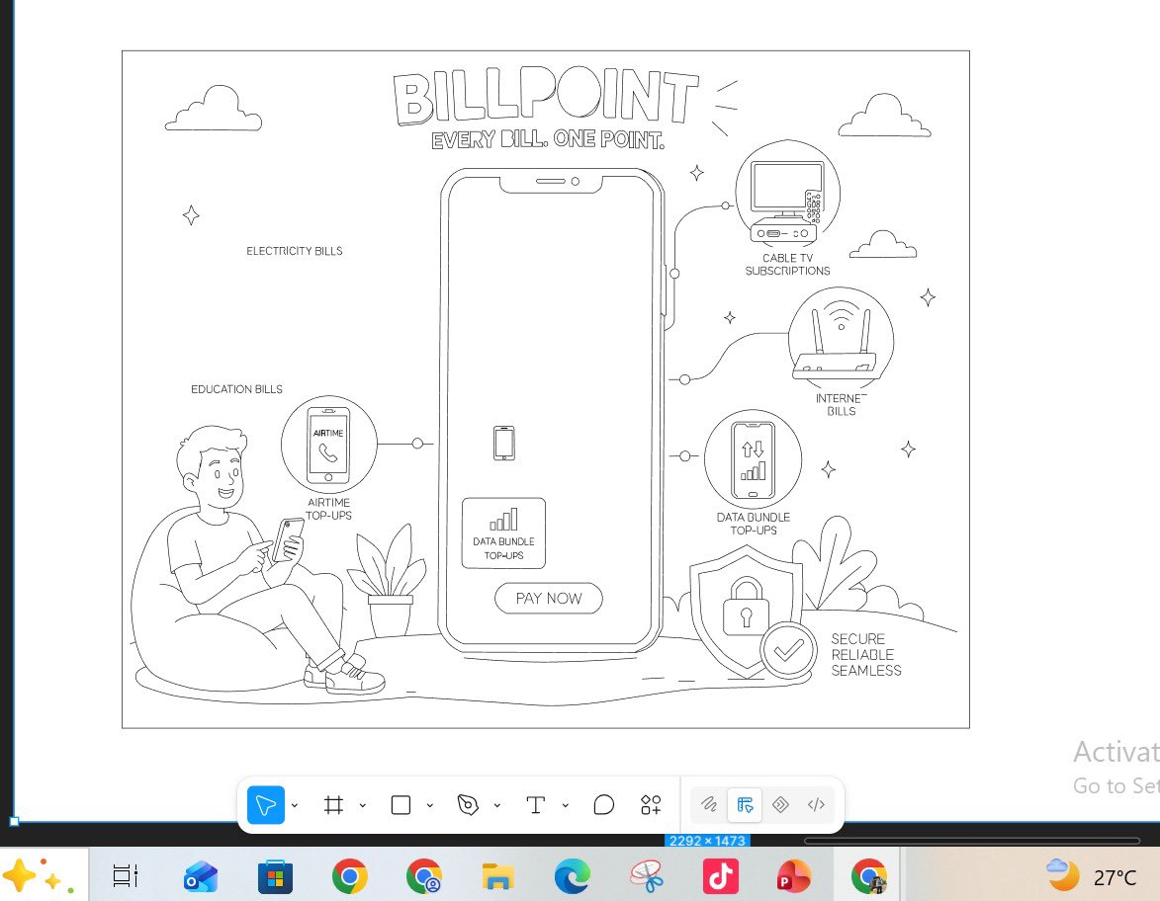Select the Rectangle shape tool
1160x901 pixels.
401,805
